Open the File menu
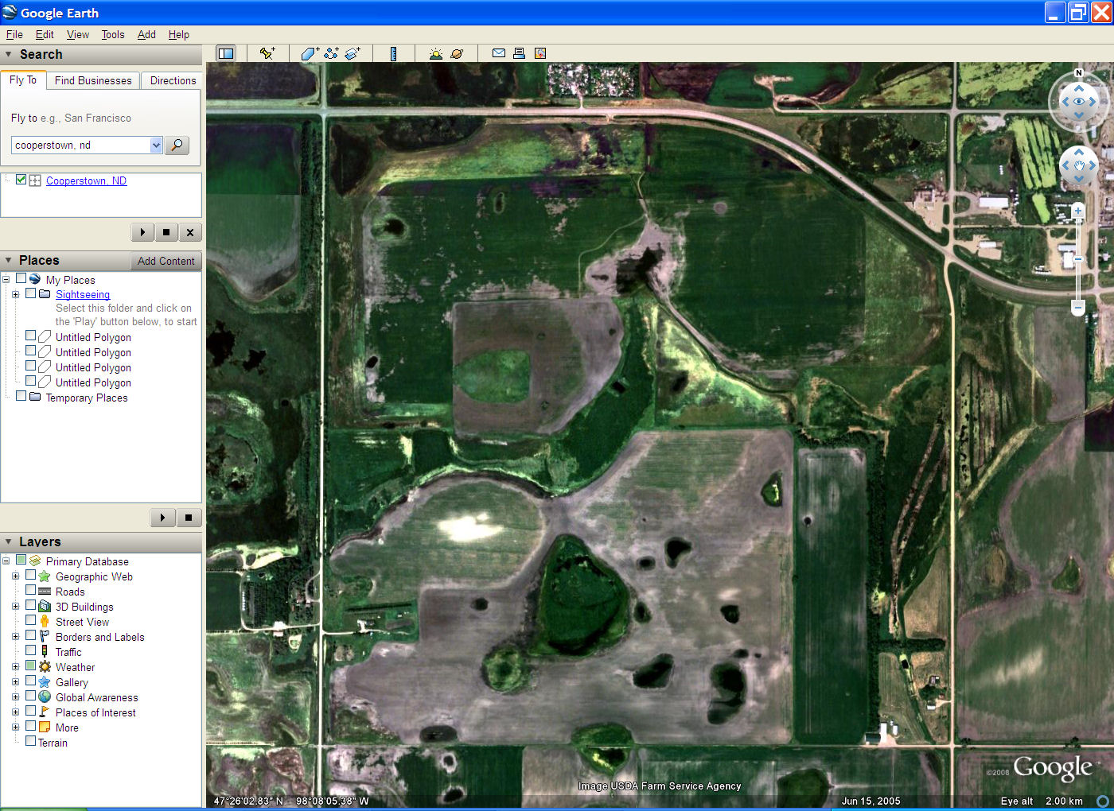Screen dimensions: 1114x811 point(14,34)
